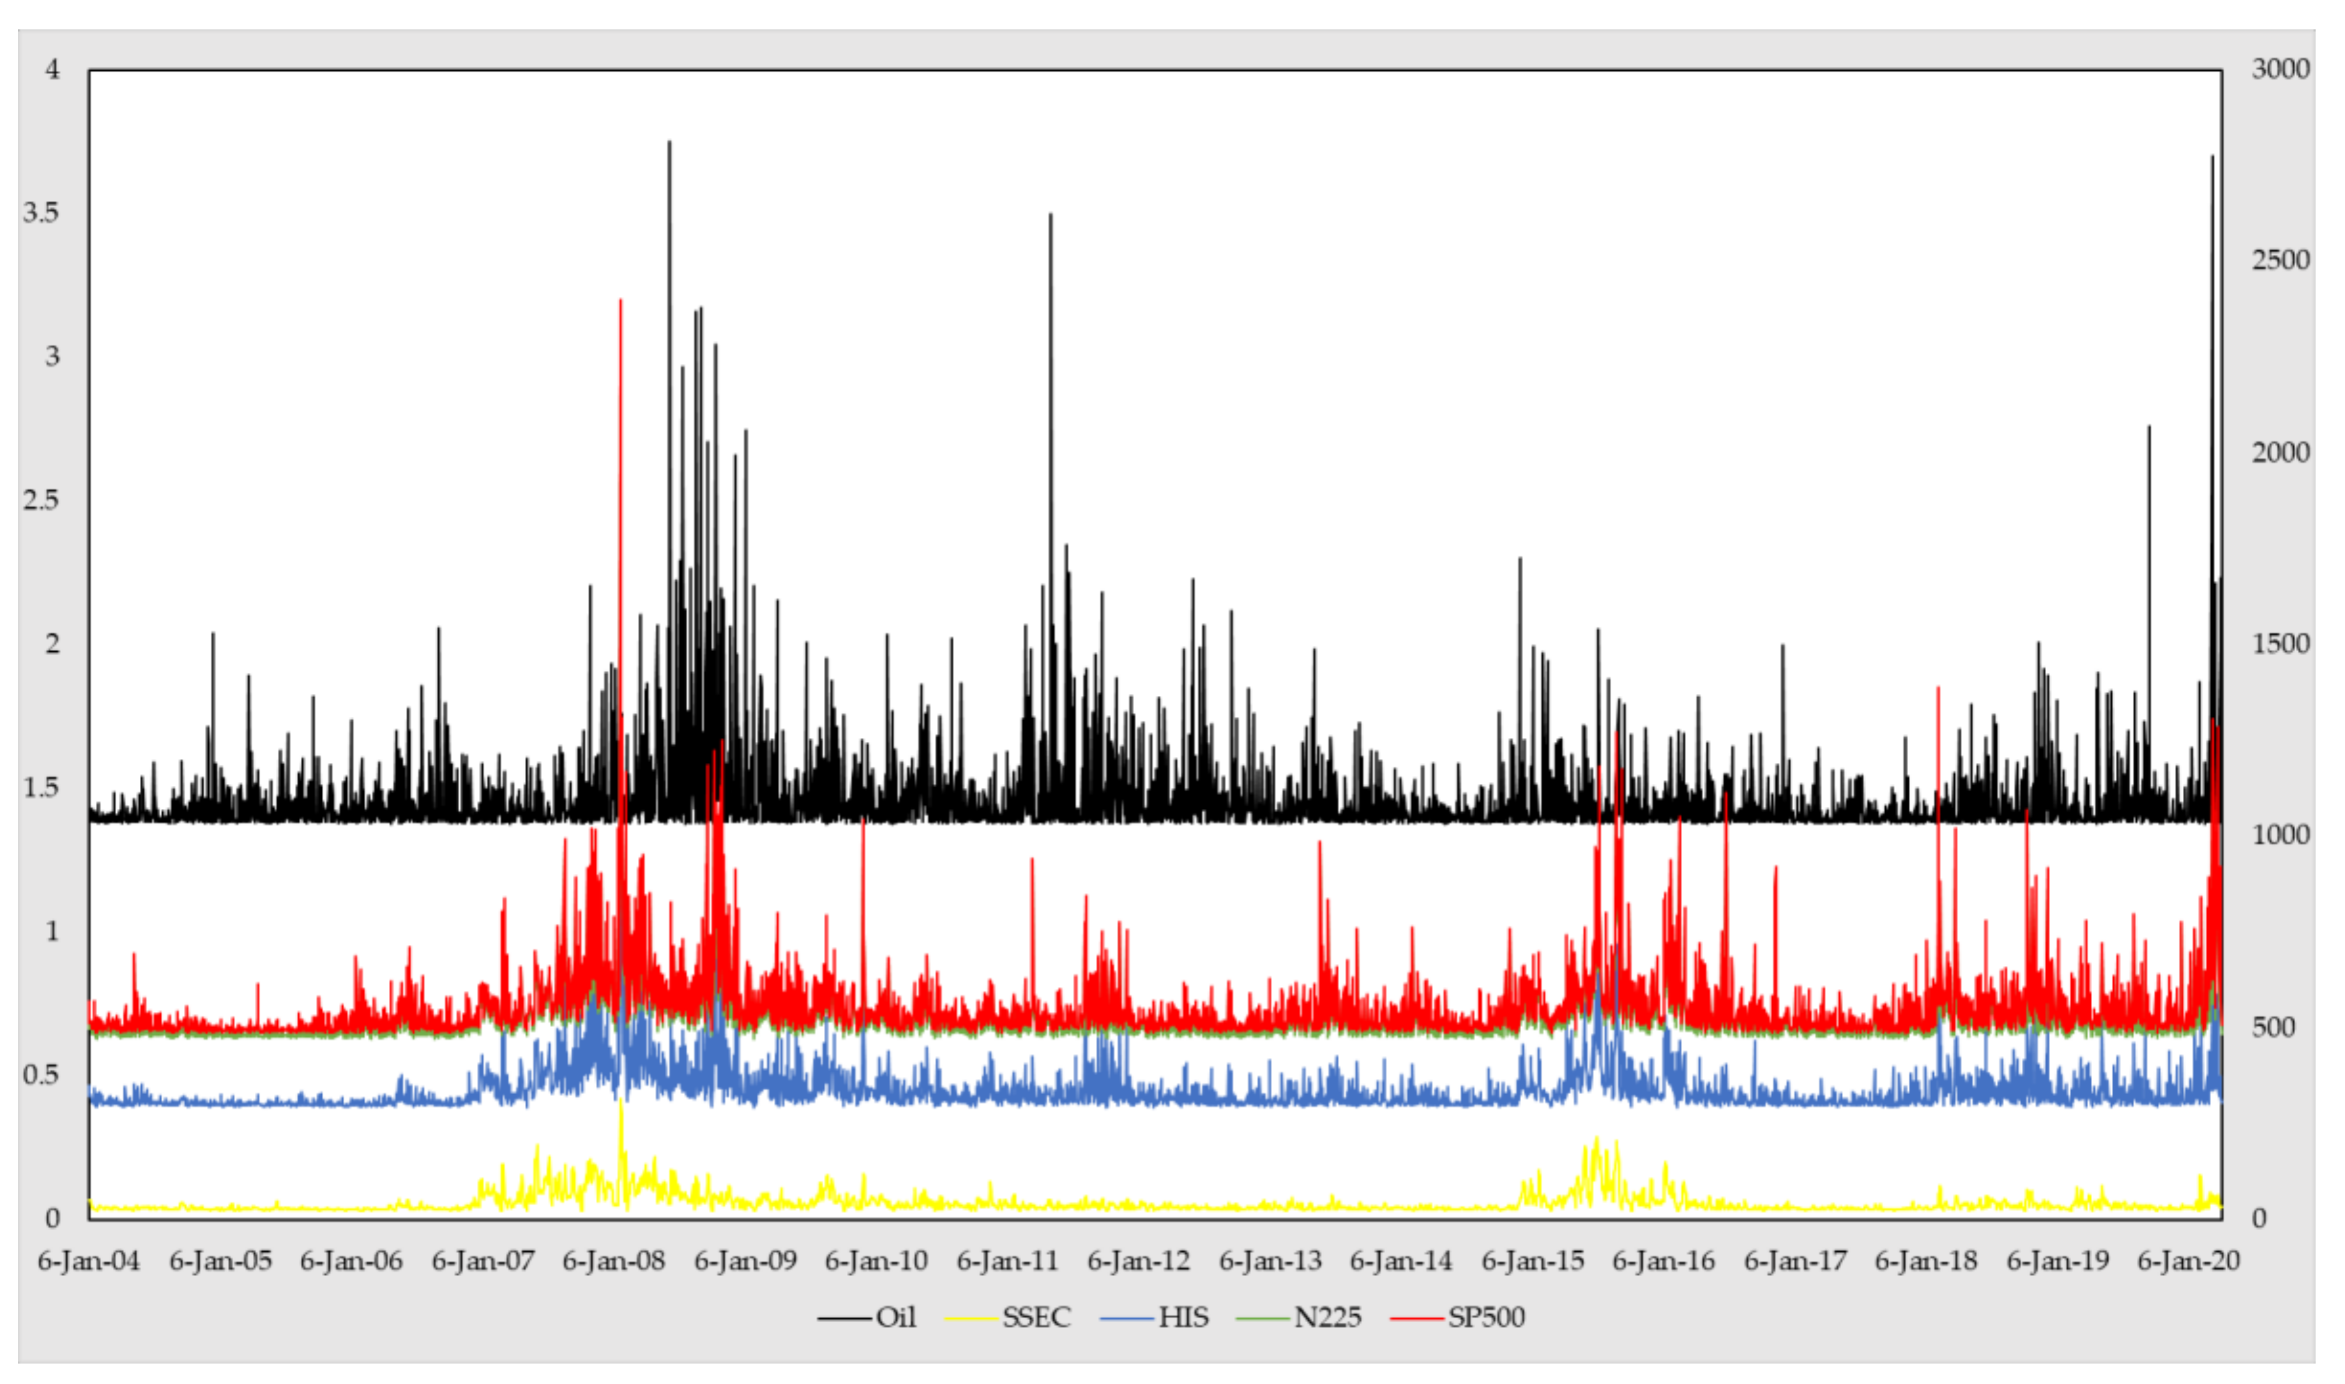The height and width of the screenshot is (1384, 2345).
Task: Click the left axis value 2.5
Action: (x=41, y=500)
